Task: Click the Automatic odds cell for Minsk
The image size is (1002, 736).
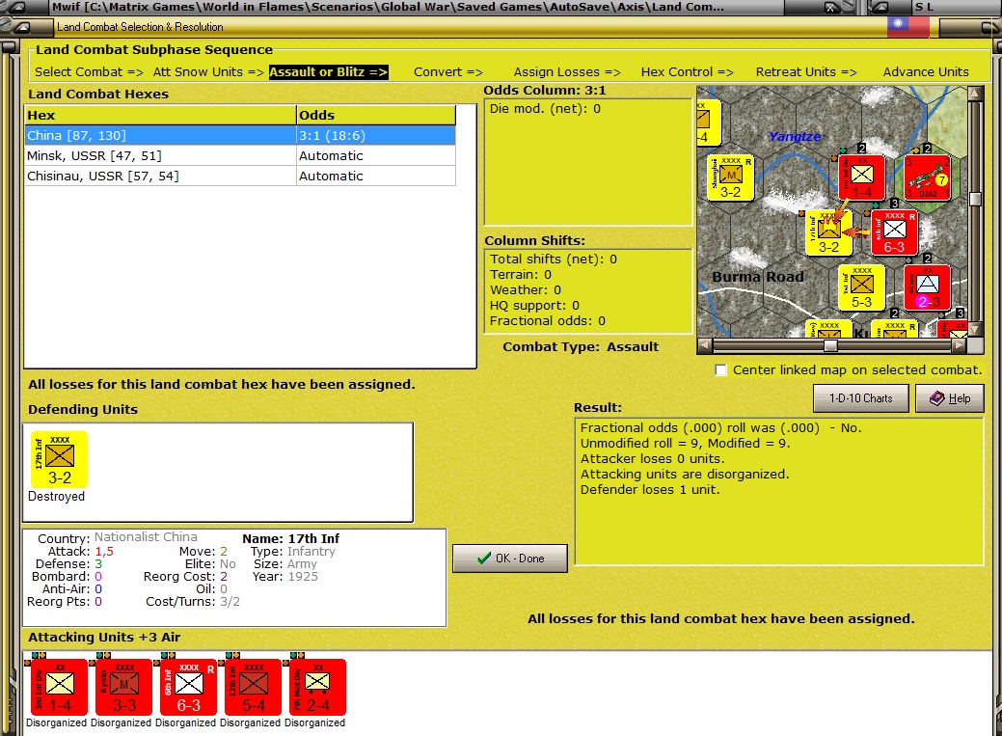Action: pos(376,155)
